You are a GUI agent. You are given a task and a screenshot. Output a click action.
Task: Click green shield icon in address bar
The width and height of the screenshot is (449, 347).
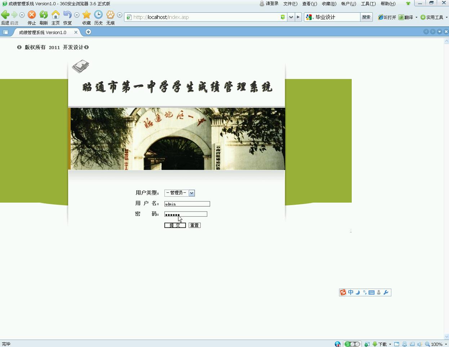coord(283,17)
